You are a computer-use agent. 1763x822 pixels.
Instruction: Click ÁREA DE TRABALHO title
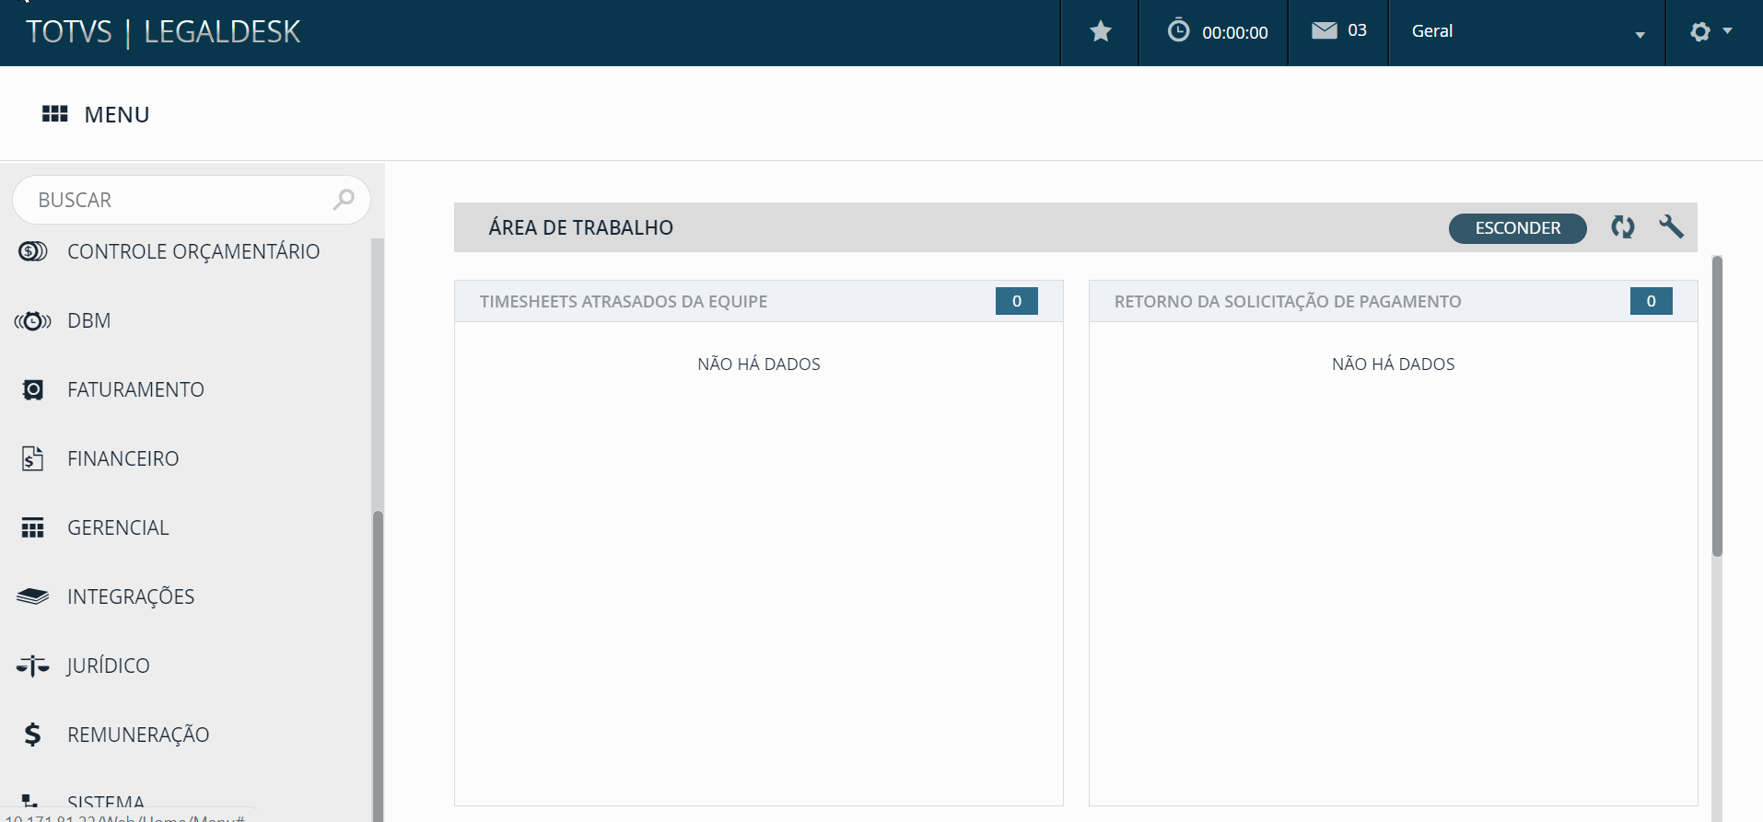580,227
